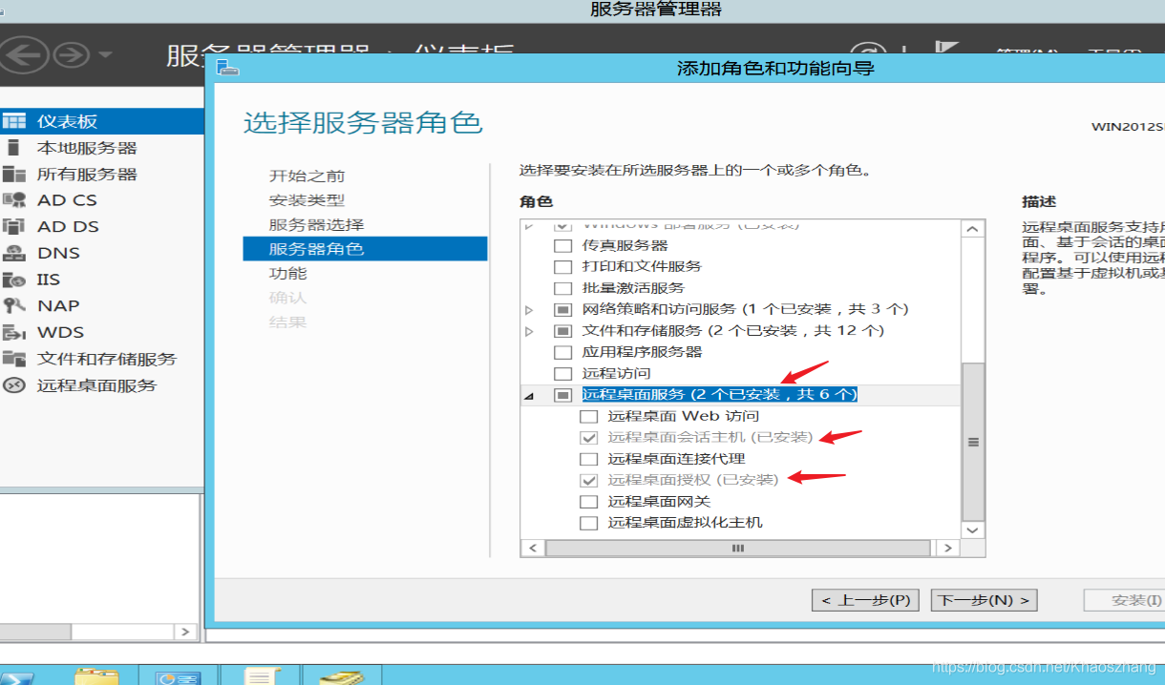Go to 开始之前 wizard step
Viewport: 1165px width, 685px height.
coord(307,176)
